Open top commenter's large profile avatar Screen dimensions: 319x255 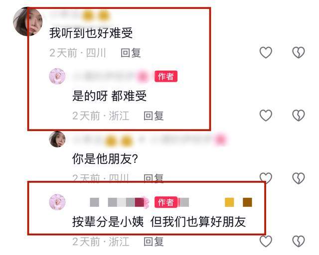(x=27, y=22)
